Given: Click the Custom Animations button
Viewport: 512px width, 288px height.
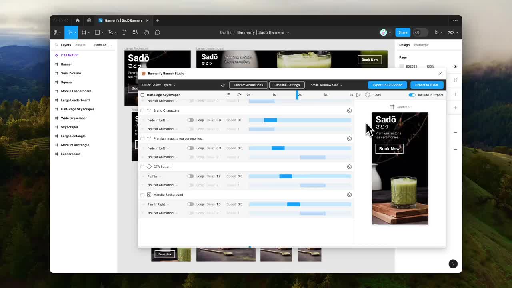Looking at the screenshot, I should click(x=248, y=85).
